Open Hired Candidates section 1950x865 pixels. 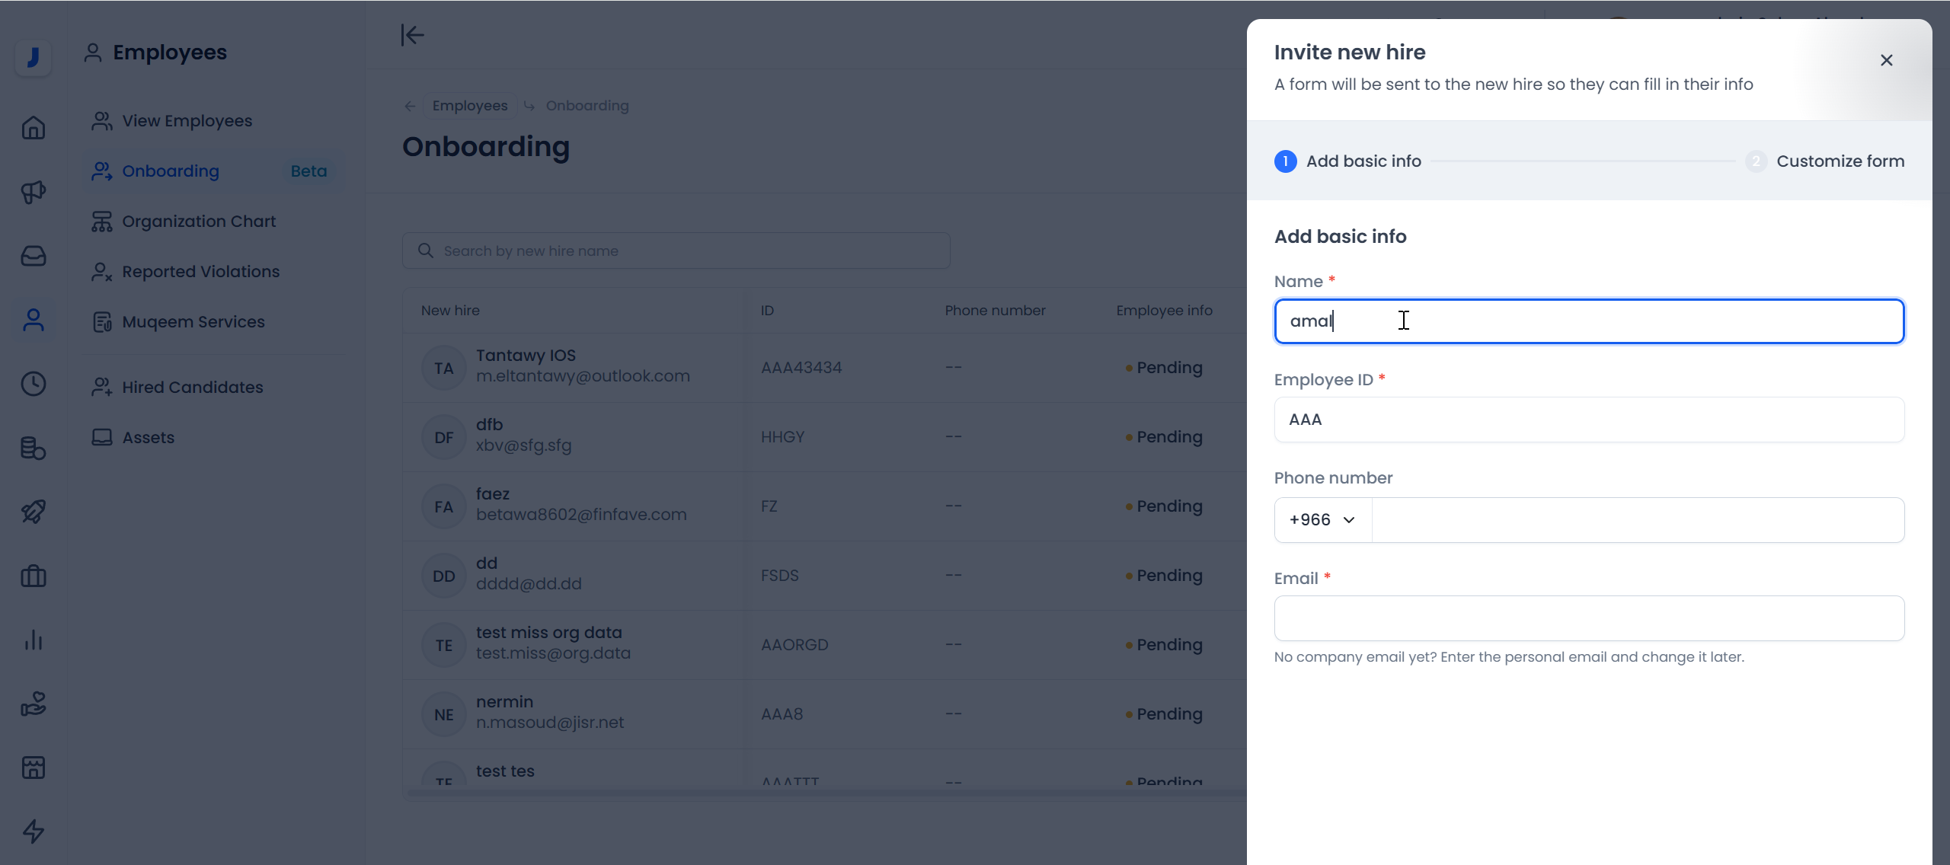pyautogui.click(x=193, y=387)
